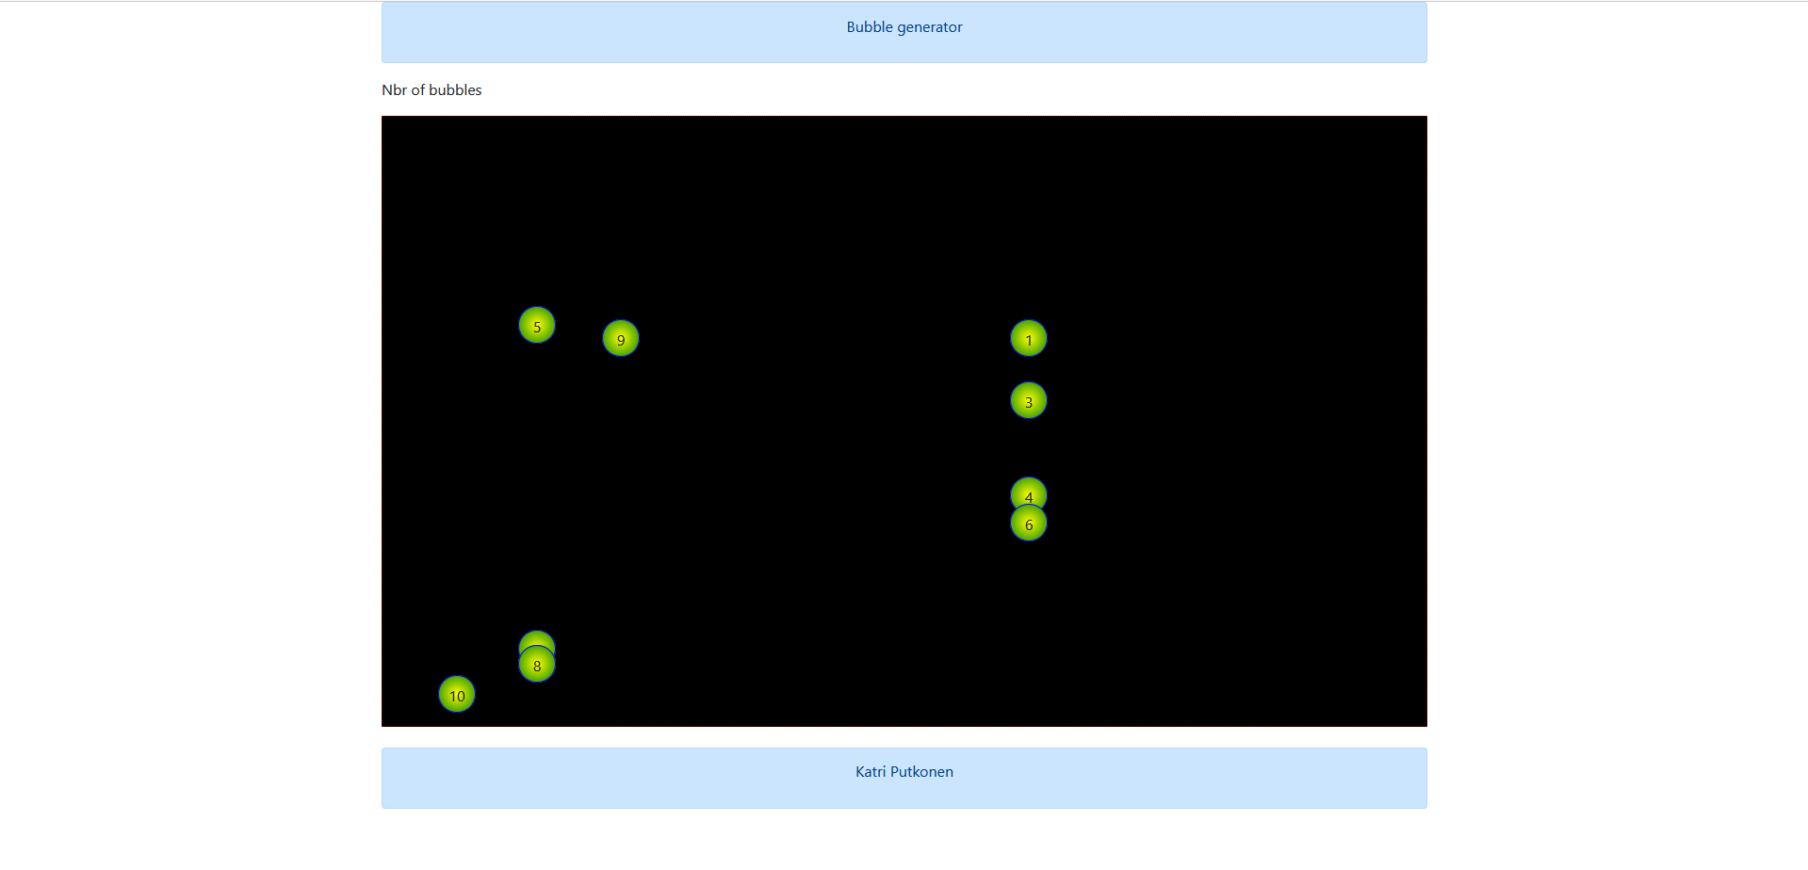
Task: Select the topmost bubble in the right column
Action: (1028, 338)
